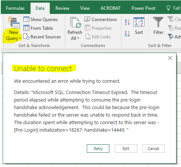Viewport: 181px width, 167px height.
Task: Sort A to Z ascending
Action: coord(127,22)
